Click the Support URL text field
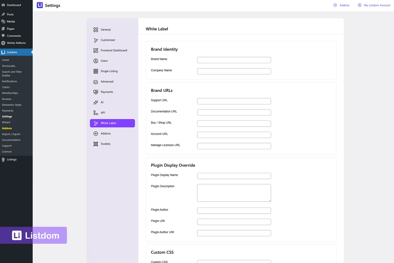 click(x=234, y=101)
